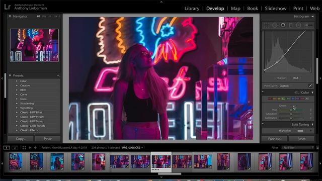Open the IMG_0068.CR2 source path dropdown
This screenshot has width=322, height=181.
(132, 147)
